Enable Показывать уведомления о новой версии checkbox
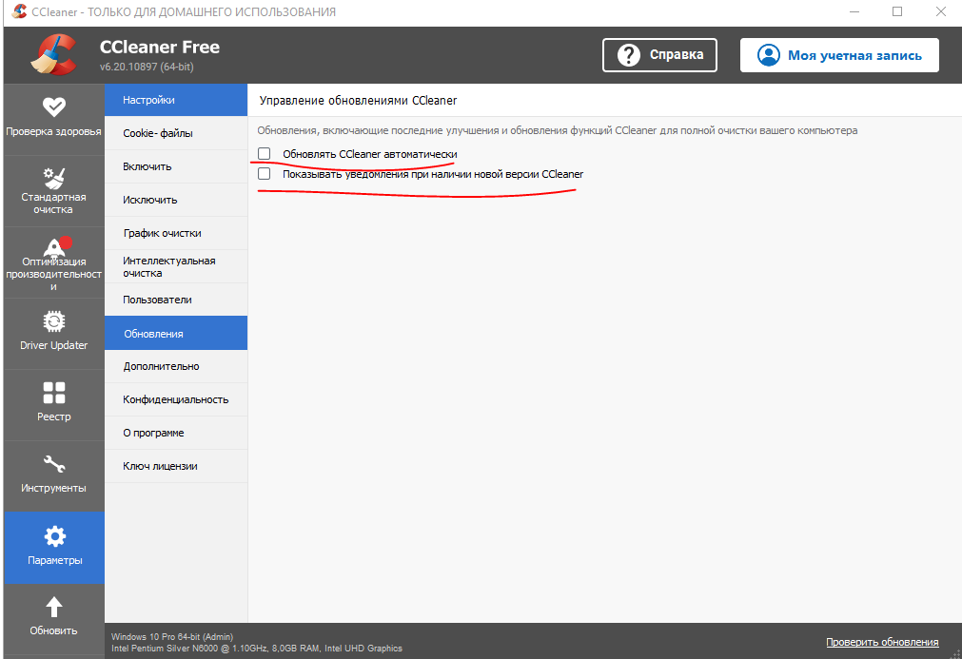Screen dimensions: 962x659 264,173
